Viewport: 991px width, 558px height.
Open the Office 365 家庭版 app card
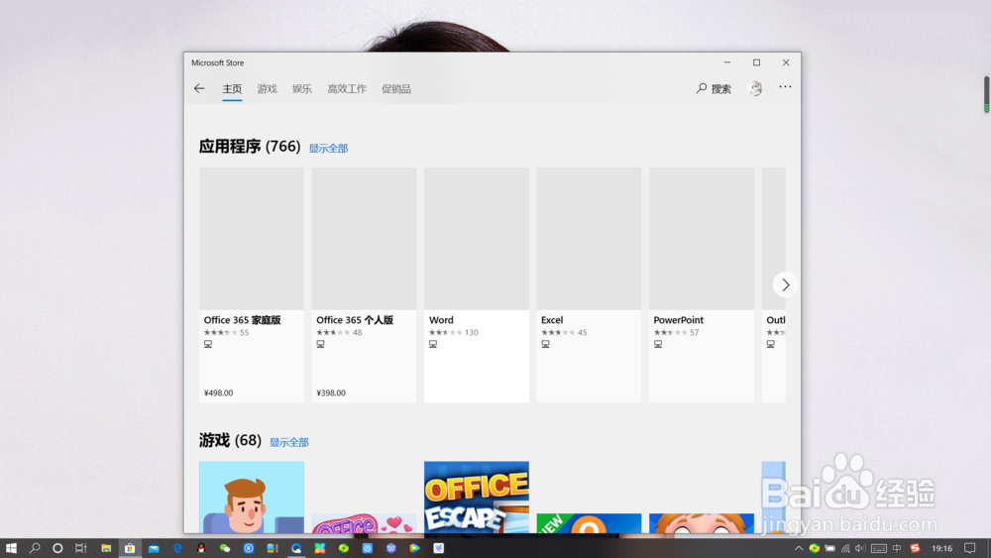(x=252, y=284)
